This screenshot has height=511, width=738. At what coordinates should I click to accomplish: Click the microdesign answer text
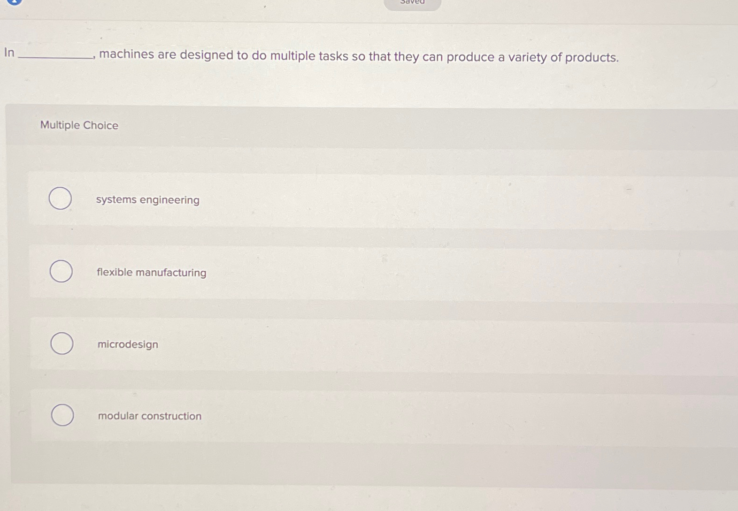pyautogui.click(x=128, y=344)
